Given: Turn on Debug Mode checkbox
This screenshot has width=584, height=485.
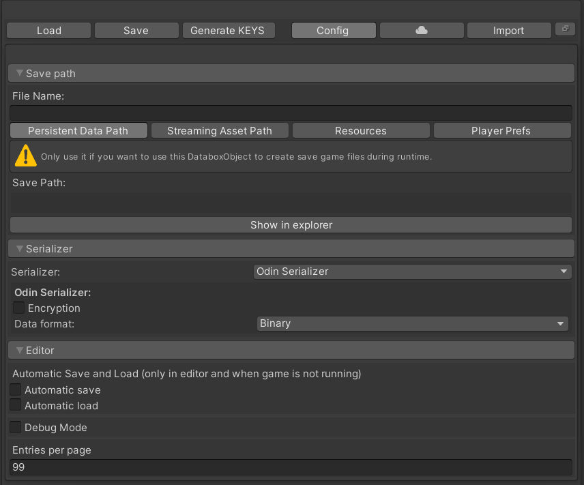Looking at the screenshot, I should tap(16, 428).
